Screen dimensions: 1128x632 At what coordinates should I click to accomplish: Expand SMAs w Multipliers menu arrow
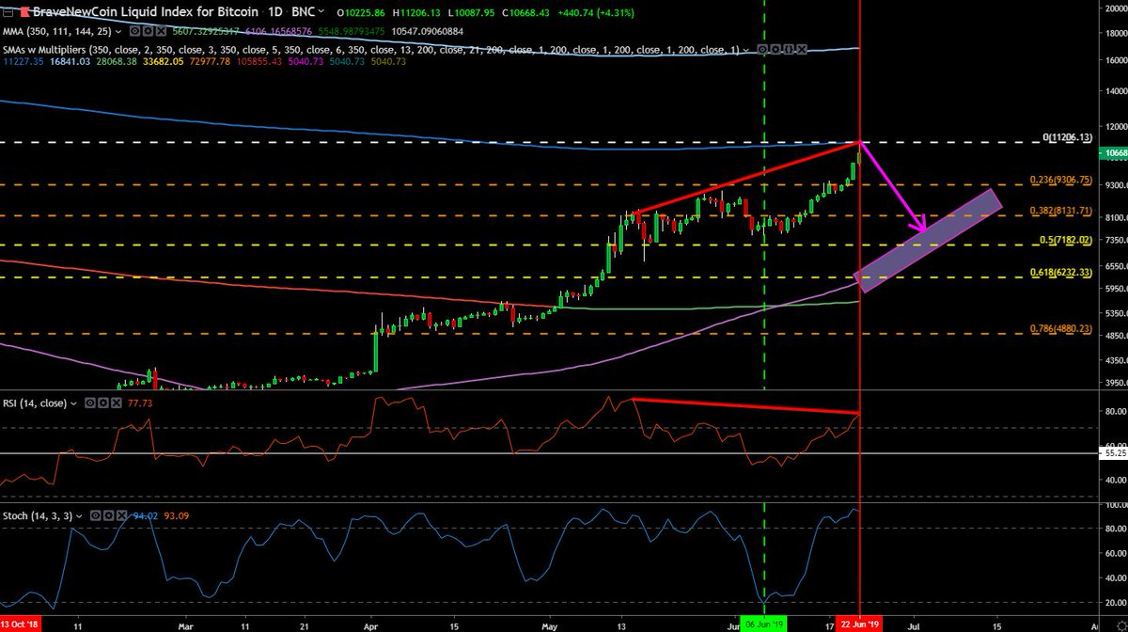(746, 49)
